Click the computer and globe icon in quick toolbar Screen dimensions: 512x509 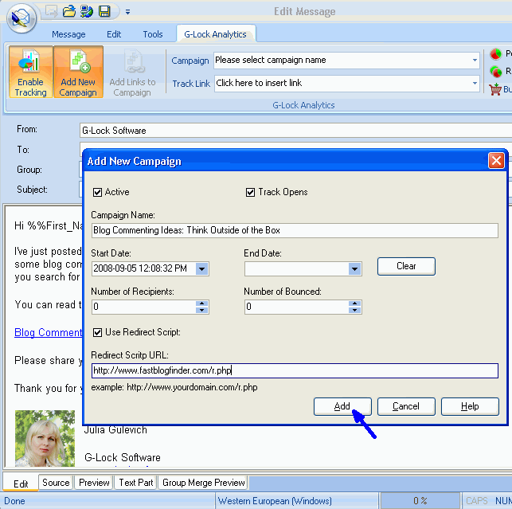click(87, 11)
